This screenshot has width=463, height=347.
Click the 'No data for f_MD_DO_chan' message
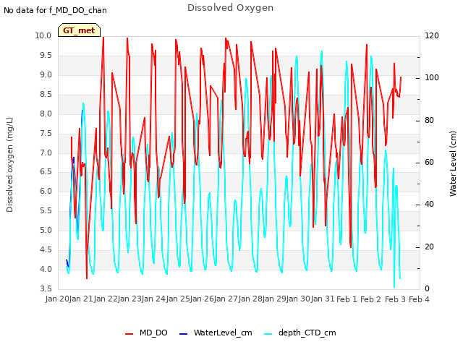point(55,10)
